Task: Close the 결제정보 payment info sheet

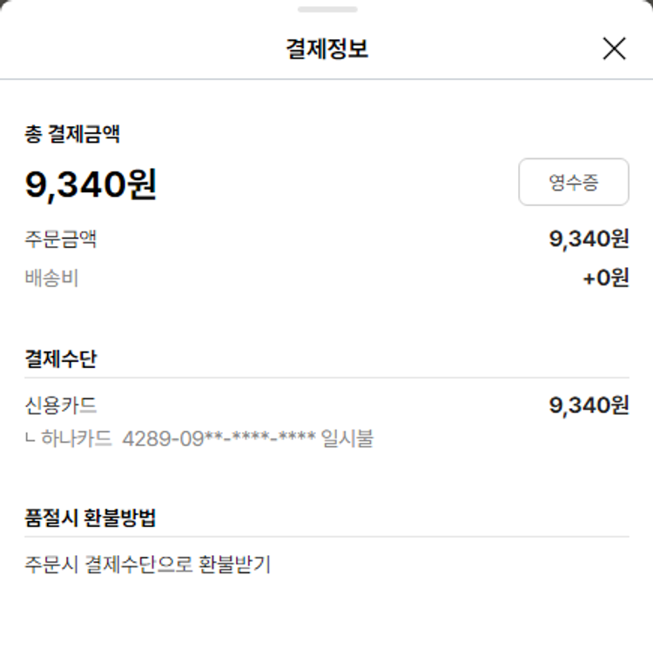Action: click(x=614, y=49)
